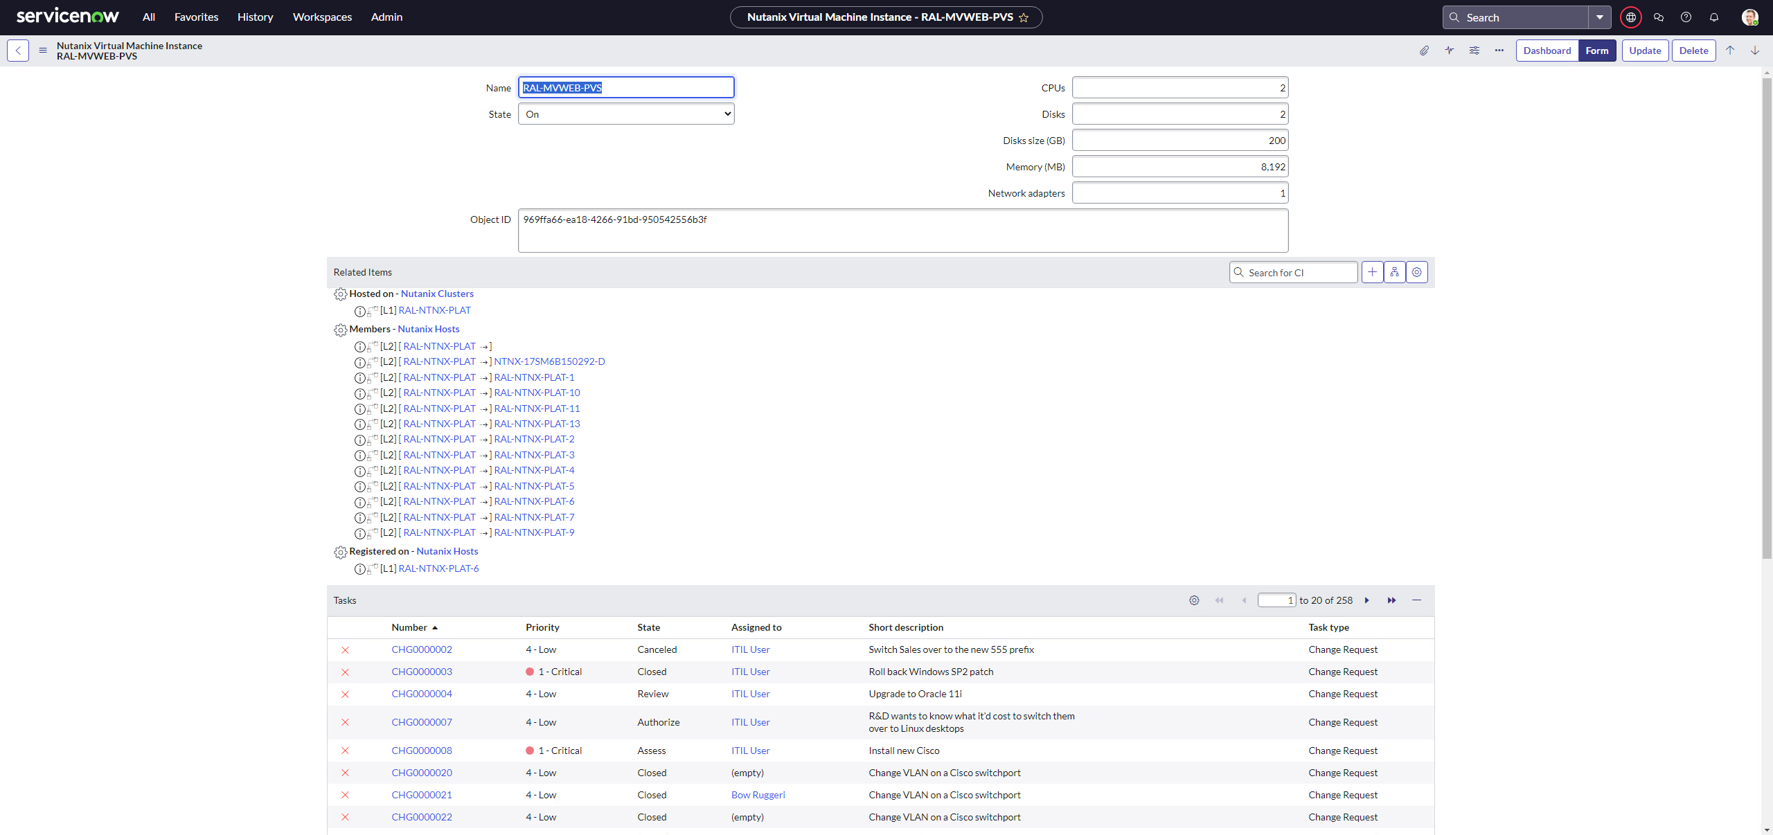The width and height of the screenshot is (1773, 835).
Task: Go to next record down arrow
Action: [1755, 51]
